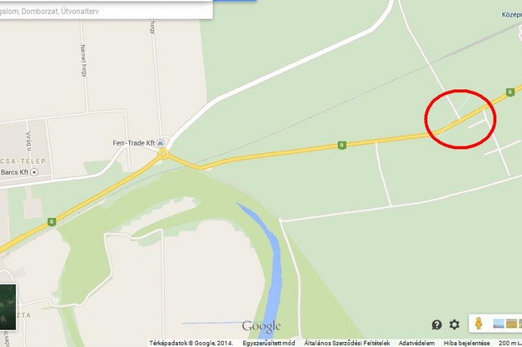Click the Térképadatok © Google 2014 text

191,343
